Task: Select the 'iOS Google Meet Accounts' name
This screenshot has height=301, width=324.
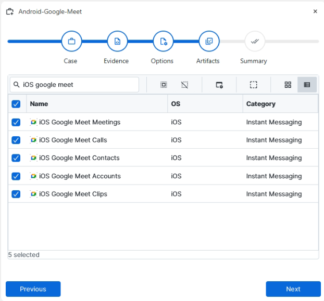Action: [80, 176]
